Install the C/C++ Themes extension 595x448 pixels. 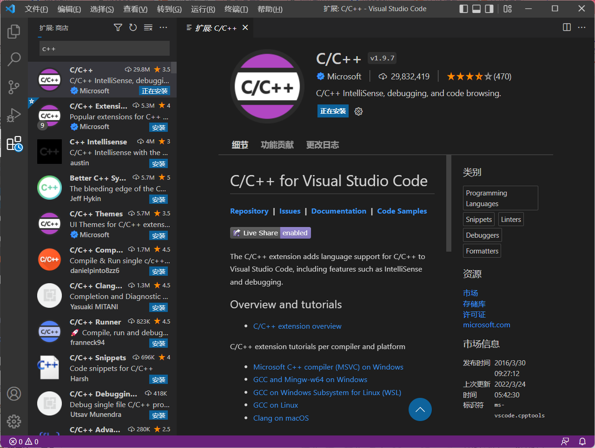pyautogui.click(x=159, y=236)
